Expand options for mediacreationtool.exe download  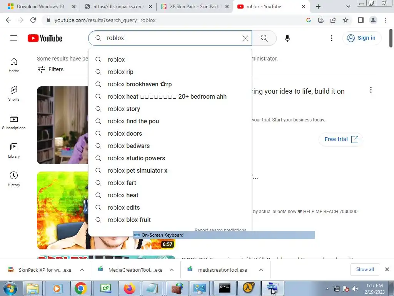click(x=261, y=270)
